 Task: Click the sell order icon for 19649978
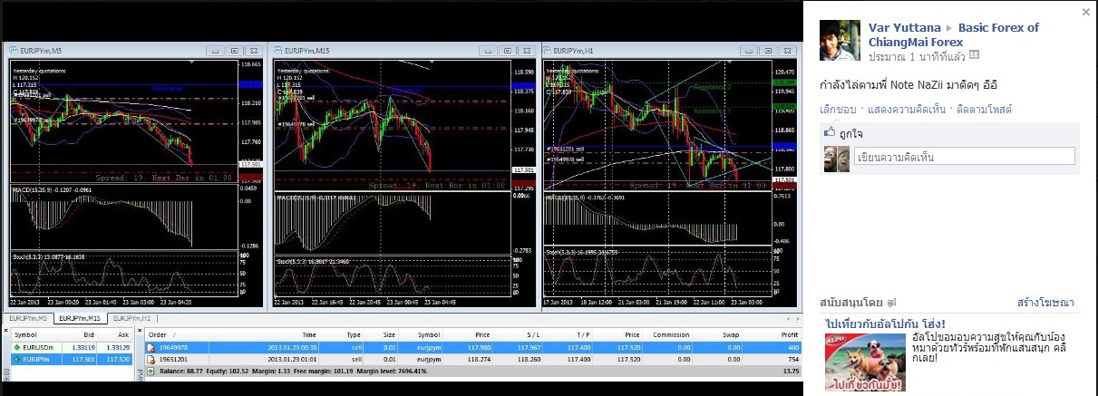pos(151,347)
